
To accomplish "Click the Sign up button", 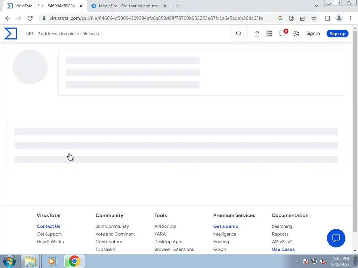I will (337, 33).
